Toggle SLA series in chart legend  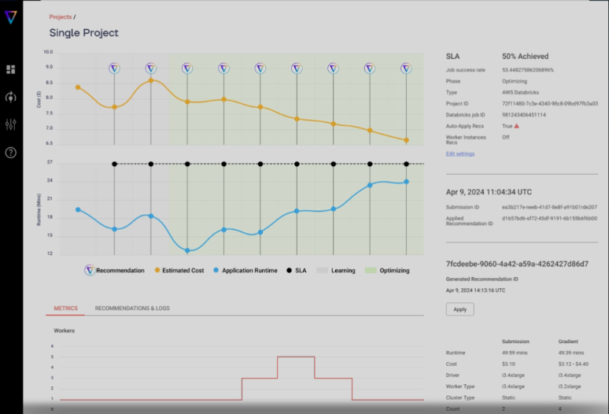[x=290, y=270]
